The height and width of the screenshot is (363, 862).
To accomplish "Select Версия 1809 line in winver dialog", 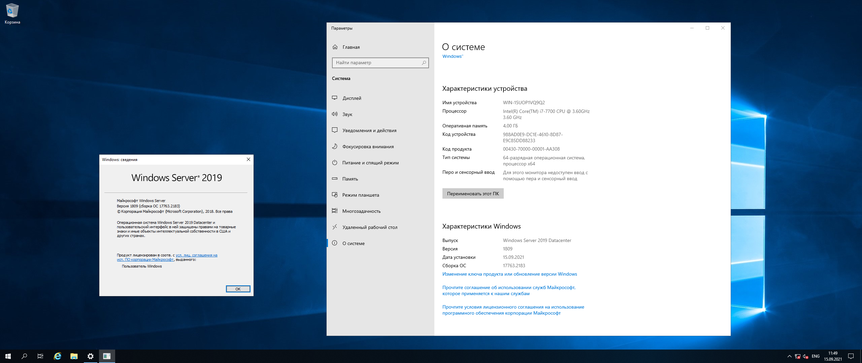I will pyautogui.click(x=148, y=206).
